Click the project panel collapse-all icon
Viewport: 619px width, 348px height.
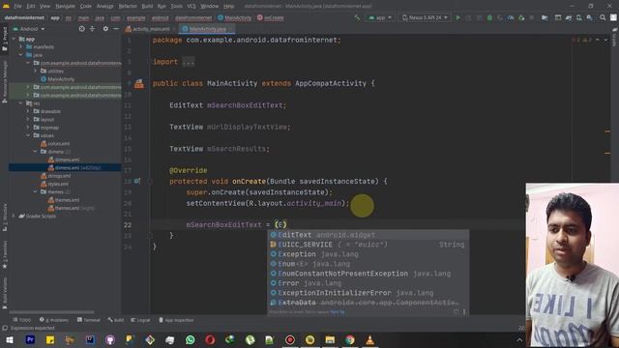click(x=93, y=29)
